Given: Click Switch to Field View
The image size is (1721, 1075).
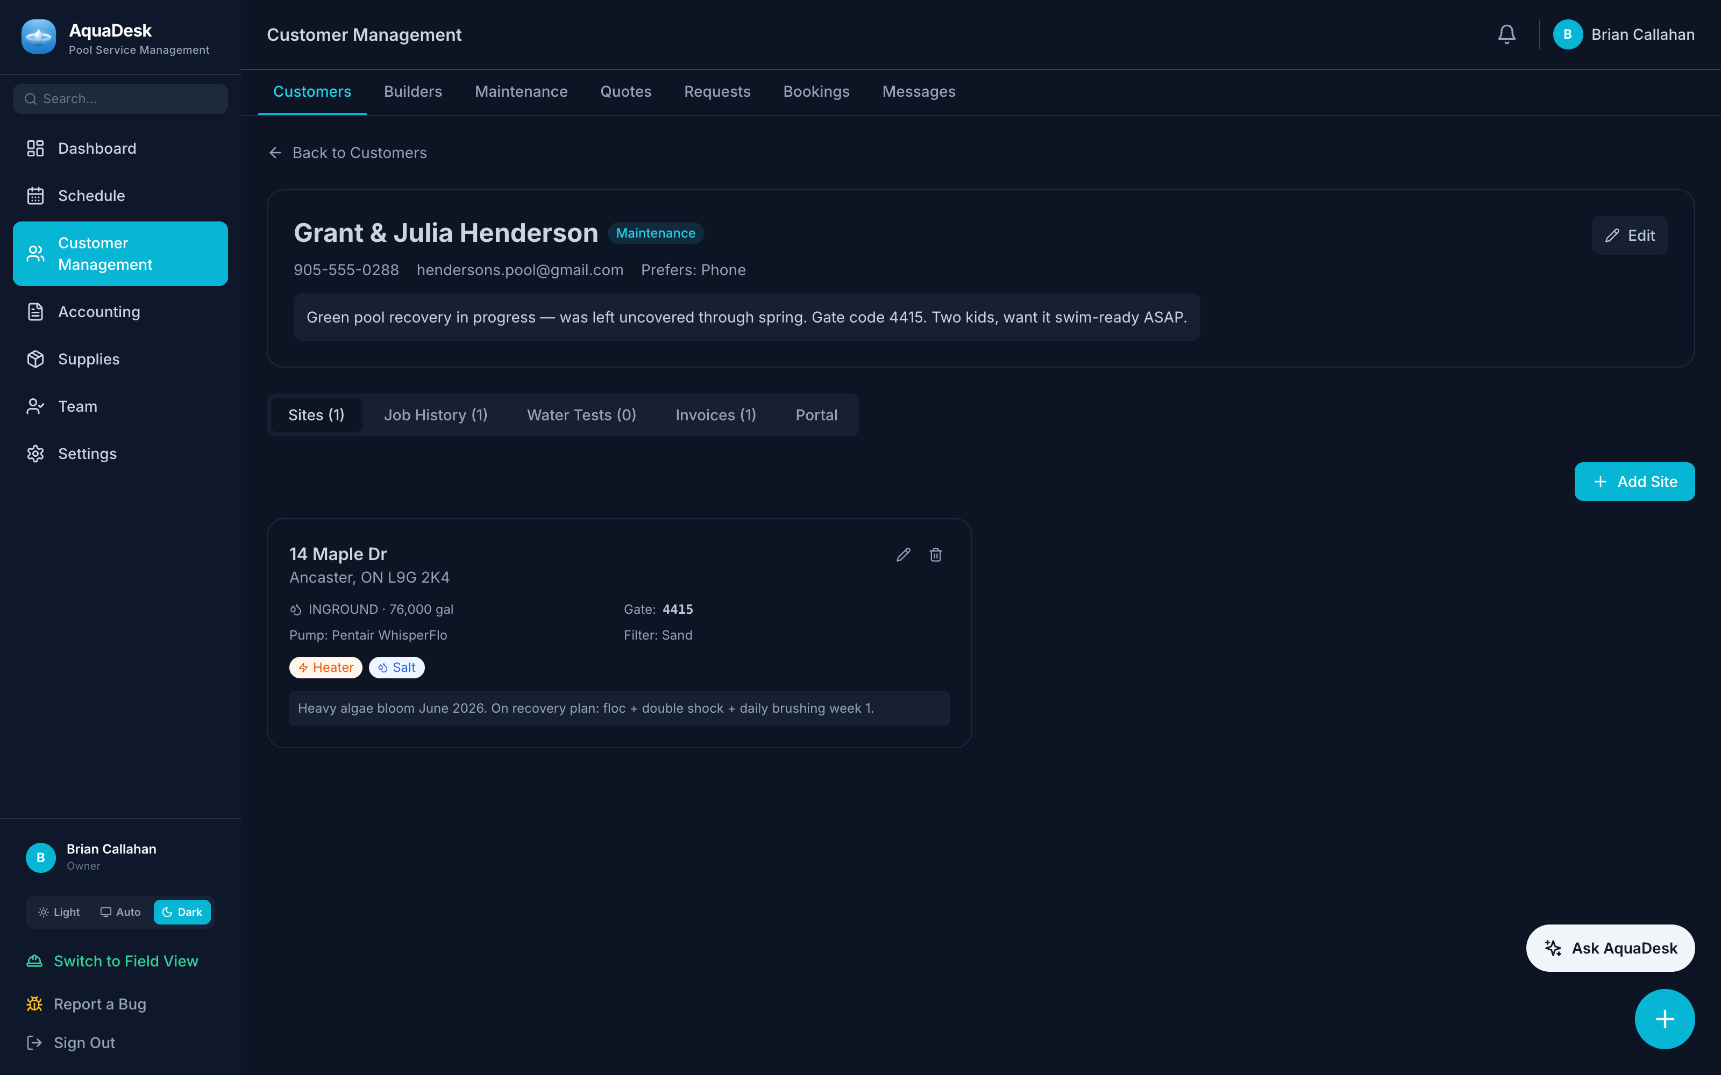Looking at the screenshot, I should (112, 961).
